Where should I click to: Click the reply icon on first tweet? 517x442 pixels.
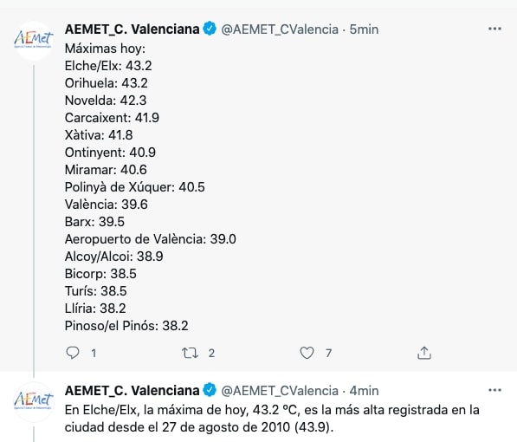coord(73,353)
